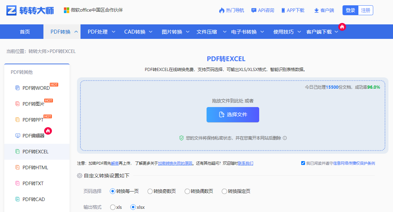Viewport: 393px width, 212px height.
Task: Click the 选择文件 upload button
Action: click(233, 114)
